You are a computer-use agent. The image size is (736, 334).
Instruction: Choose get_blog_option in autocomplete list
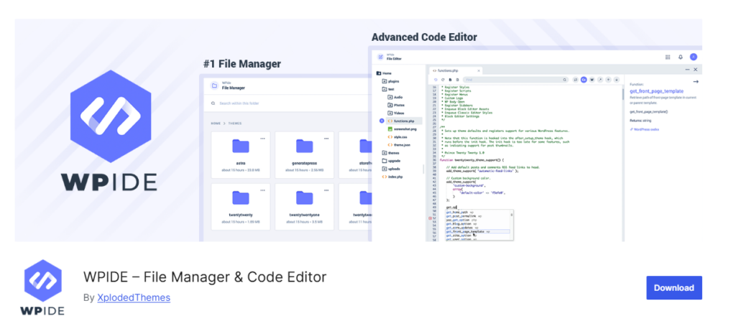[479, 224]
